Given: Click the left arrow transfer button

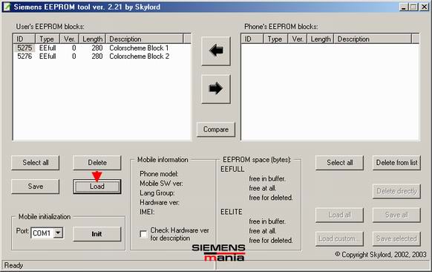Looking at the screenshot, I should coord(216,51).
